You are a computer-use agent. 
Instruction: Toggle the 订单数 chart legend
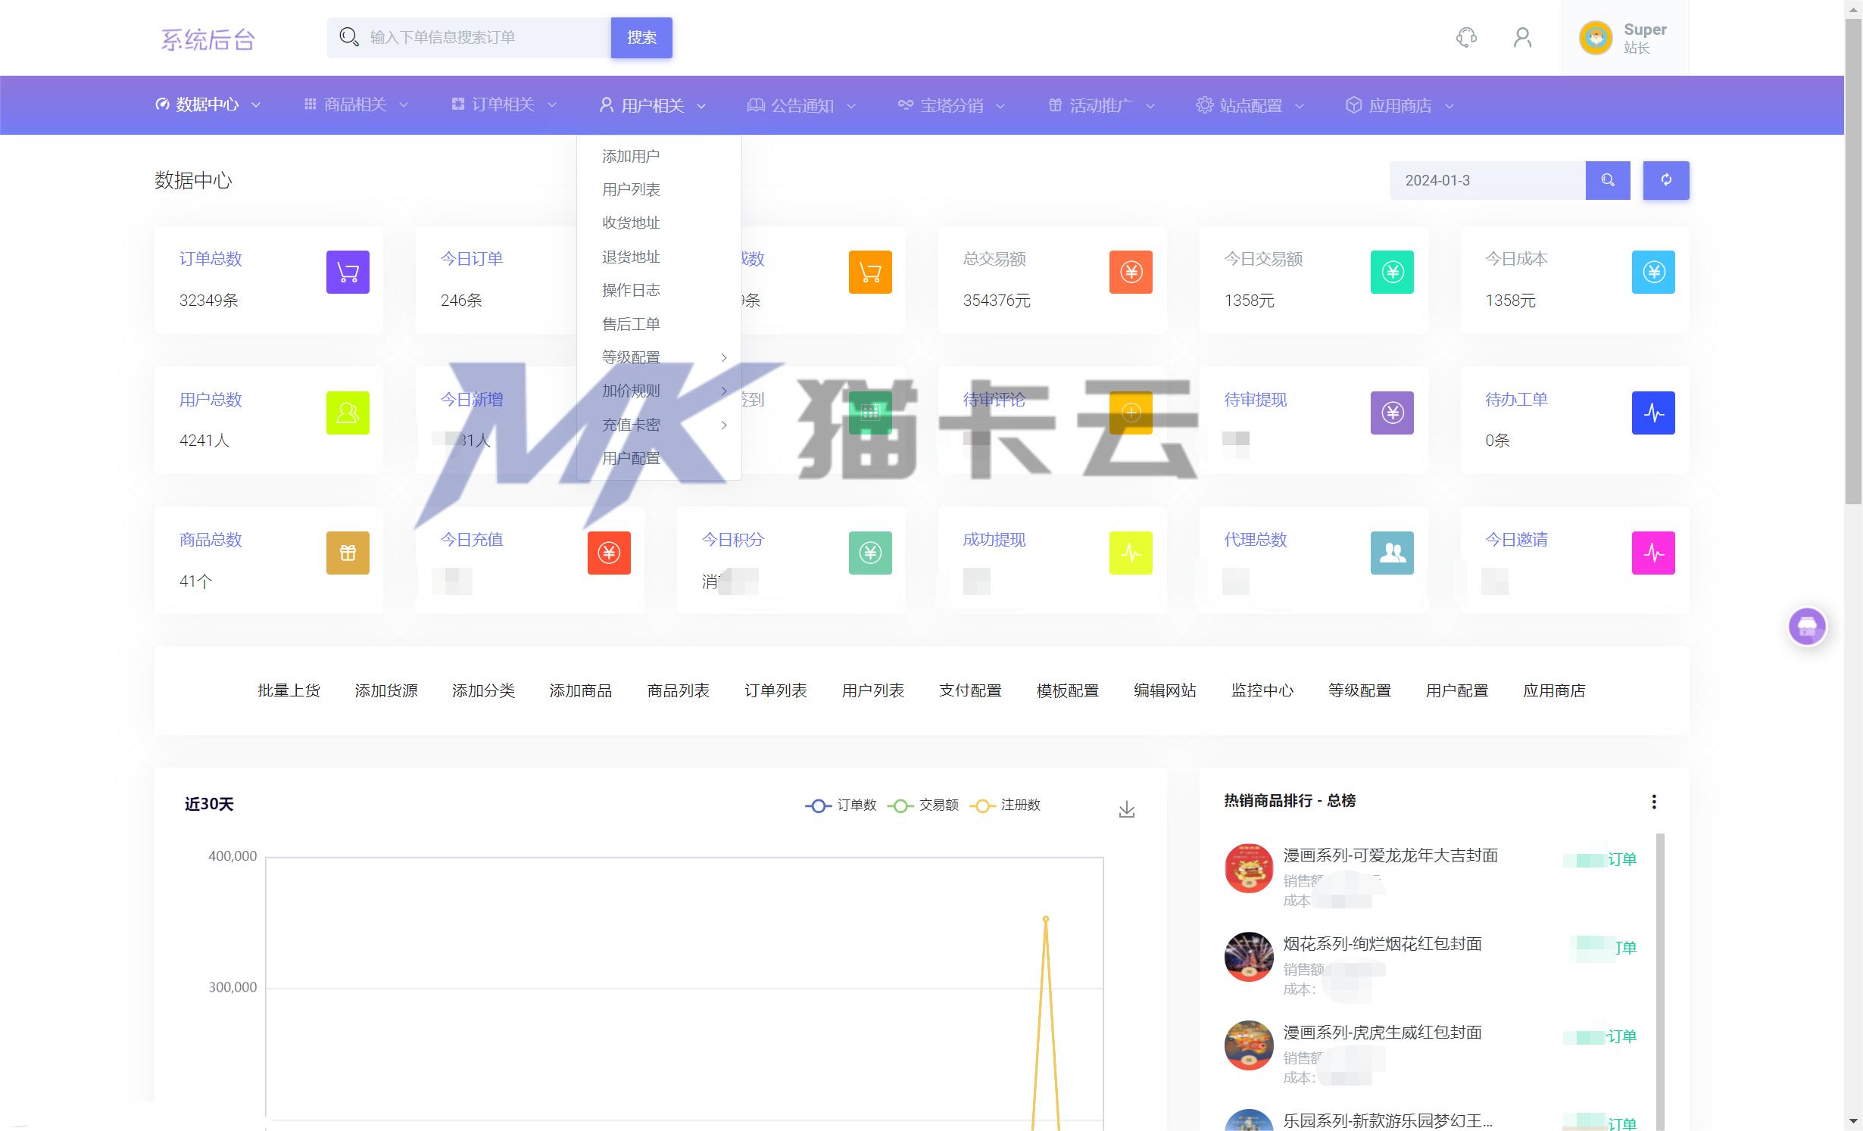(841, 805)
